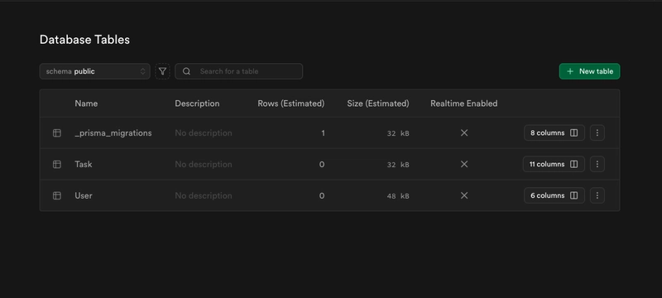Focus the Search for a table field
The image size is (662, 298).
click(238, 71)
